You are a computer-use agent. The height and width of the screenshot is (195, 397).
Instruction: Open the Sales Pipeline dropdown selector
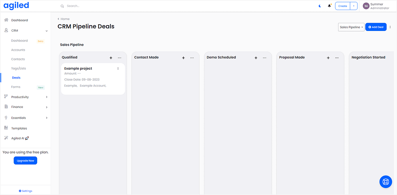[x=351, y=27]
